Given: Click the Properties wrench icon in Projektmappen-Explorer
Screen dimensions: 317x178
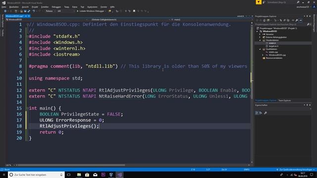Looking at the screenshot, I should pos(297,20).
